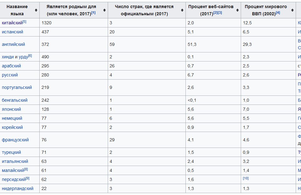Image resolution: width=301 pixels, height=195 pixels.
Task: Sort by number of official countries
Action: [x=182, y=10]
